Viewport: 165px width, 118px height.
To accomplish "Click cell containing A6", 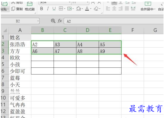I will pyautogui.click(x=43, y=51).
